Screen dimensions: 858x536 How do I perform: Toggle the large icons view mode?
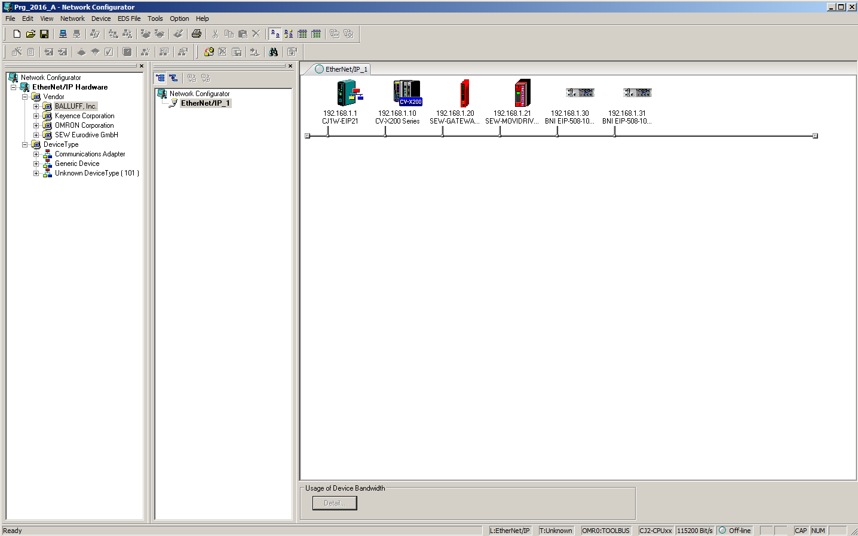[275, 34]
